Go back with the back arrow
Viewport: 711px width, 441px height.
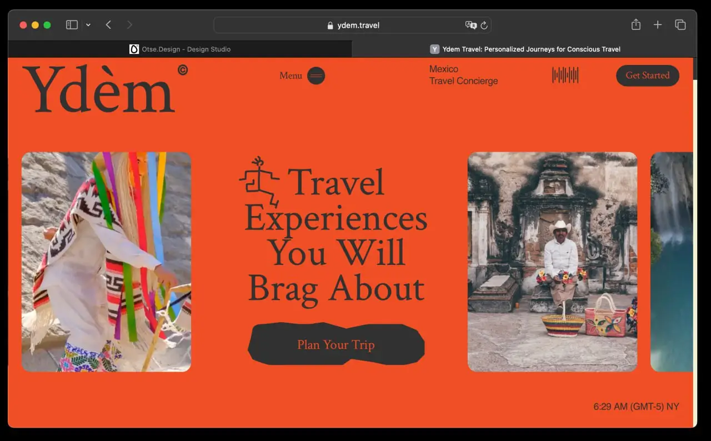click(108, 25)
